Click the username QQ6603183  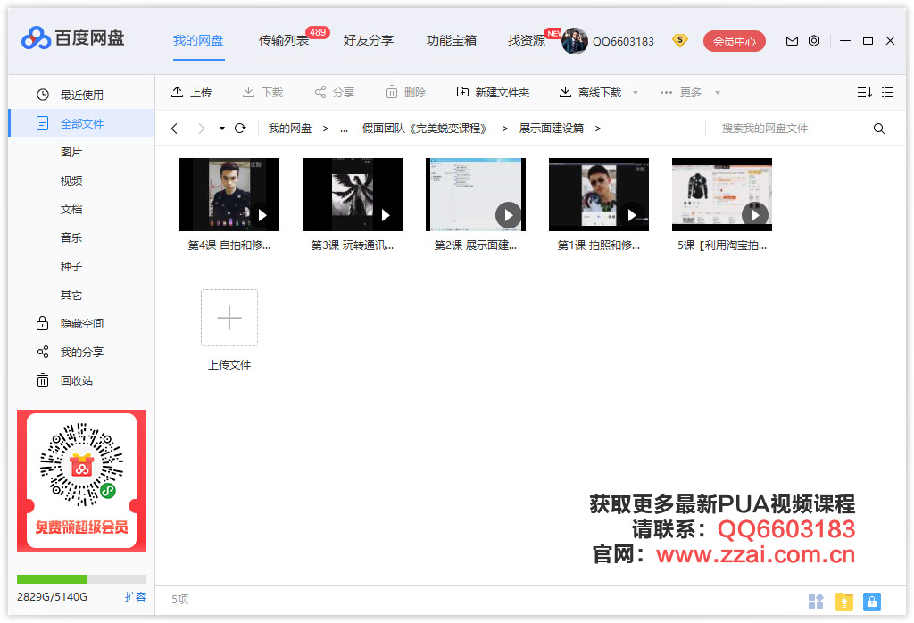click(x=623, y=41)
